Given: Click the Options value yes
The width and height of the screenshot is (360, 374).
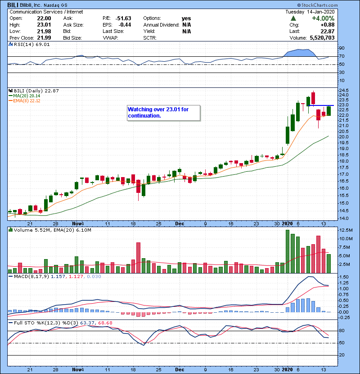Looking at the screenshot, I should click(x=186, y=18).
